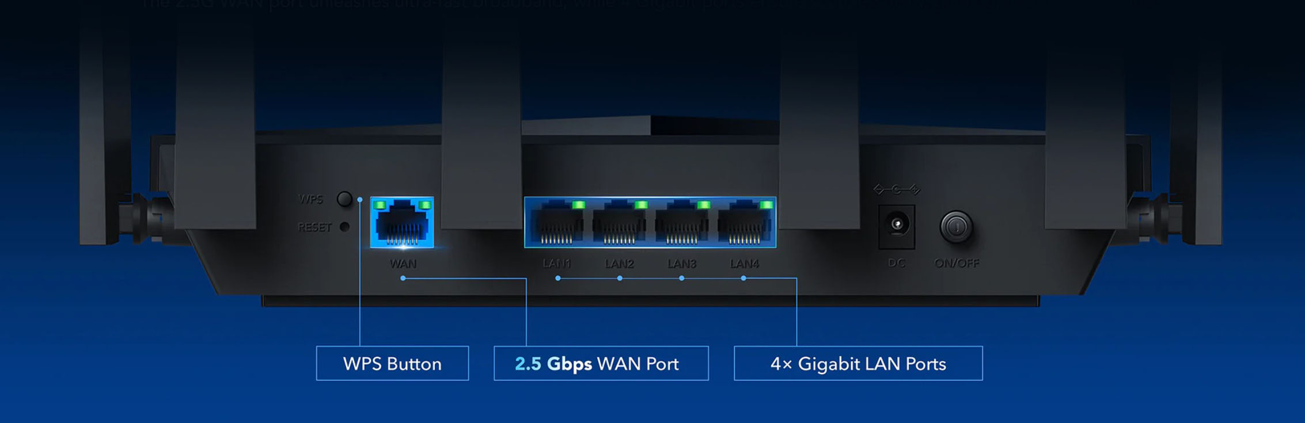The width and height of the screenshot is (1305, 423).
Task: Click the LAN4 text label
Action: [745, 264]
